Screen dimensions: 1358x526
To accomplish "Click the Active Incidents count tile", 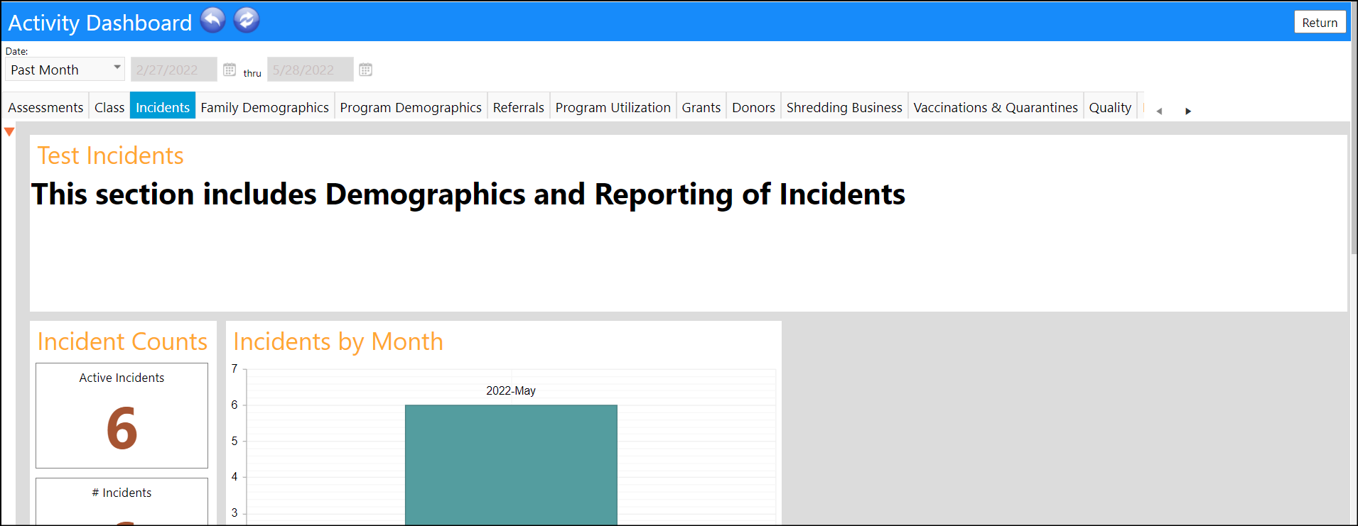I will (122, 415).
